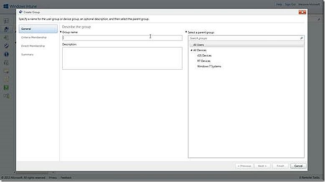Open the Criteria Membership step
The width and height of the screenshot is (325, 182).
point(34,38)
